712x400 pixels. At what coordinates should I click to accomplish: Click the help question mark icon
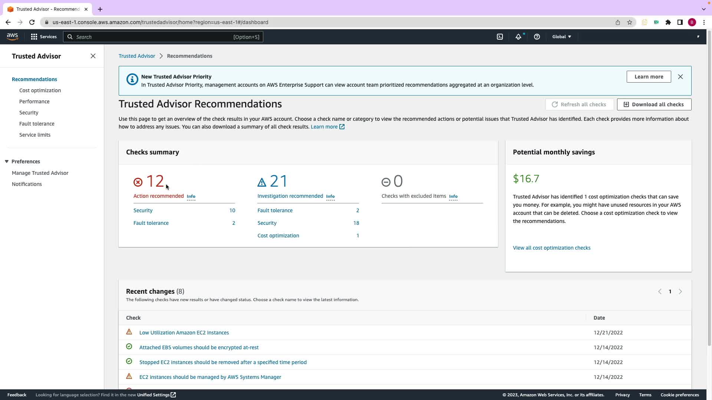(x=537, y=37)
